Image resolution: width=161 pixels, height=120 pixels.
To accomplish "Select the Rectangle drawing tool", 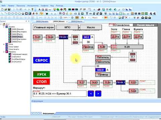I will coord(9,14).
